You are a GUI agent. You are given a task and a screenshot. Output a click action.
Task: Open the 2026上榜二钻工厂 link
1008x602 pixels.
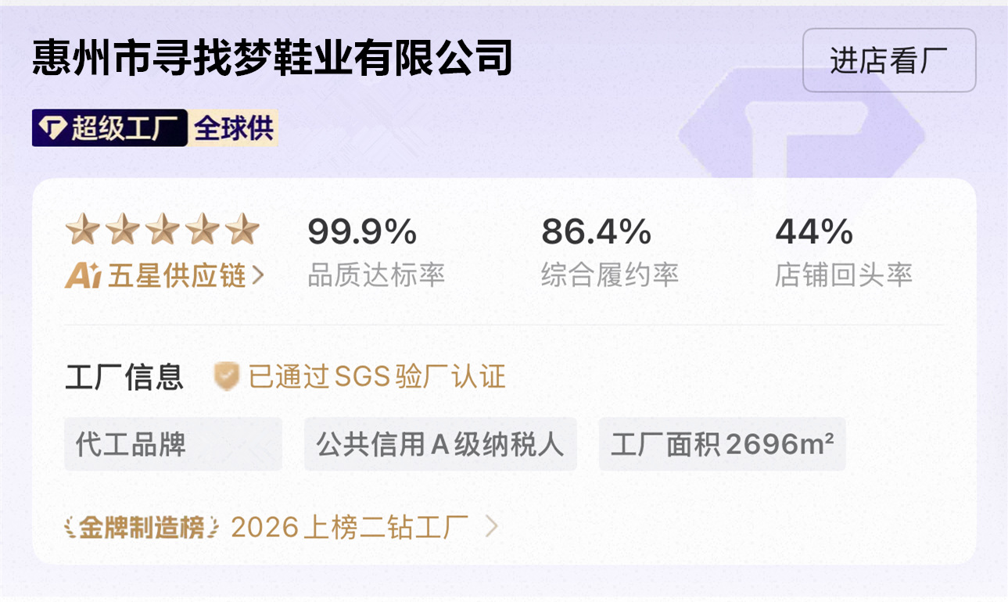[x=350, y=527]
